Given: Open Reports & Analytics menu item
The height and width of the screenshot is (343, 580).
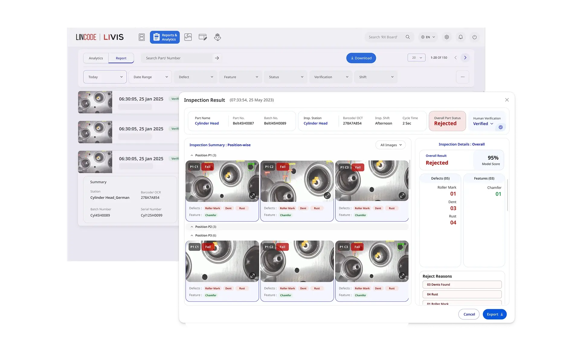Looking at the screenshot, I should [x=165, y=37].
